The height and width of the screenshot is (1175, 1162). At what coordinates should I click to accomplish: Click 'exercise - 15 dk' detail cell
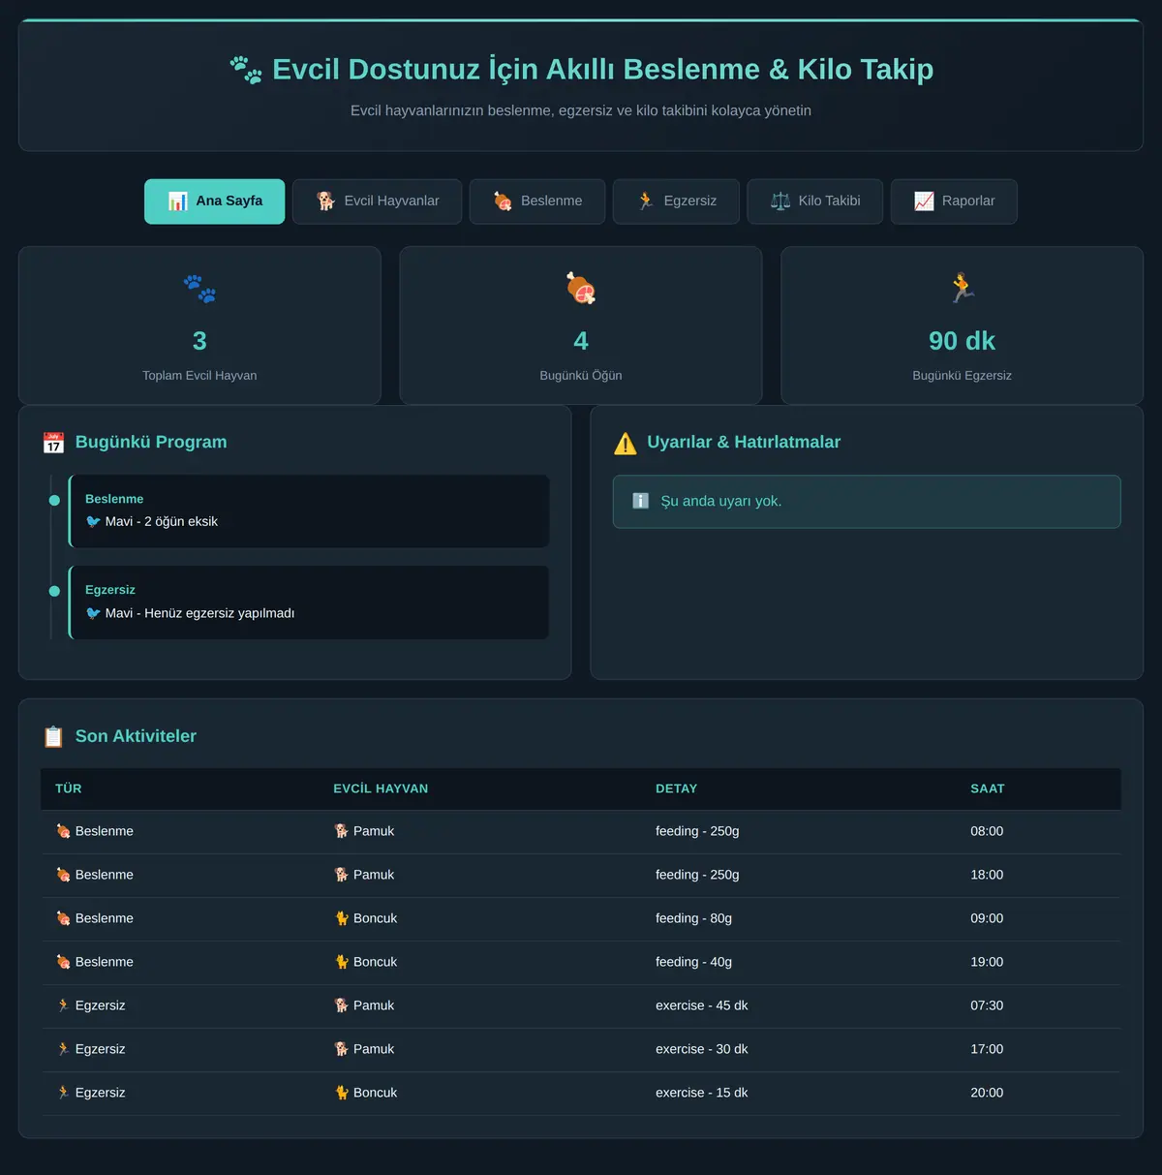701,1093
